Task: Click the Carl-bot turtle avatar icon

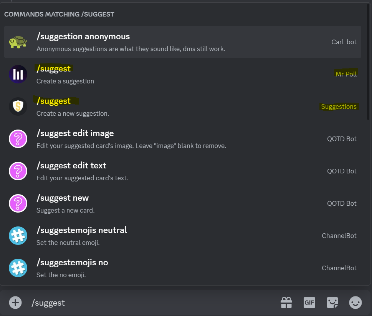Action: tap(17, 42)
